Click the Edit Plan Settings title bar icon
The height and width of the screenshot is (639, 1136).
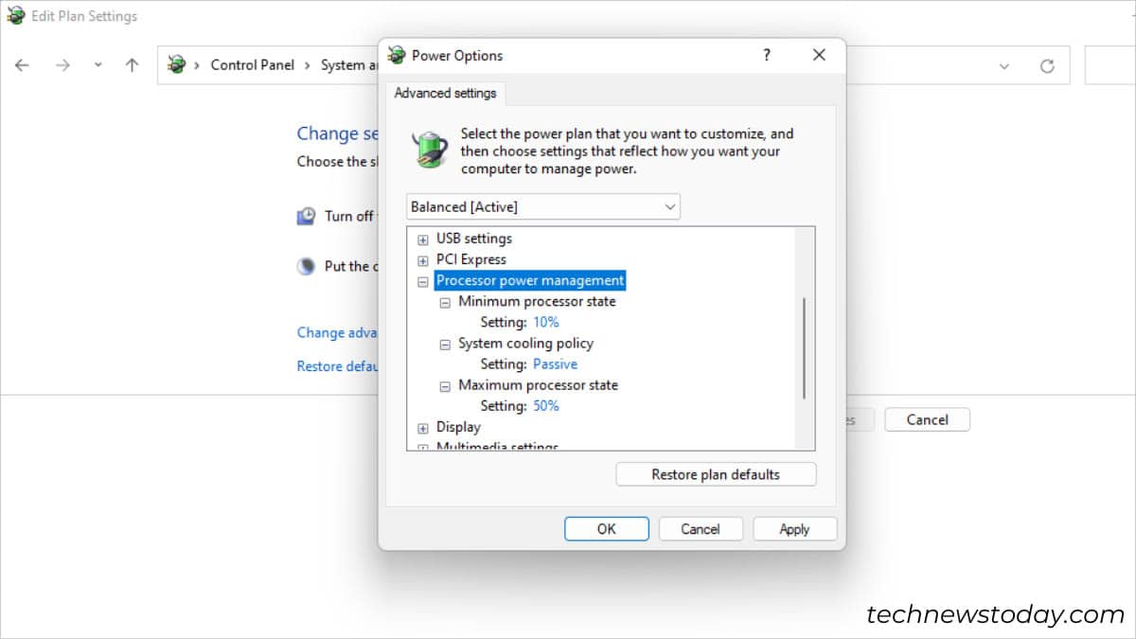coord(15,16)
